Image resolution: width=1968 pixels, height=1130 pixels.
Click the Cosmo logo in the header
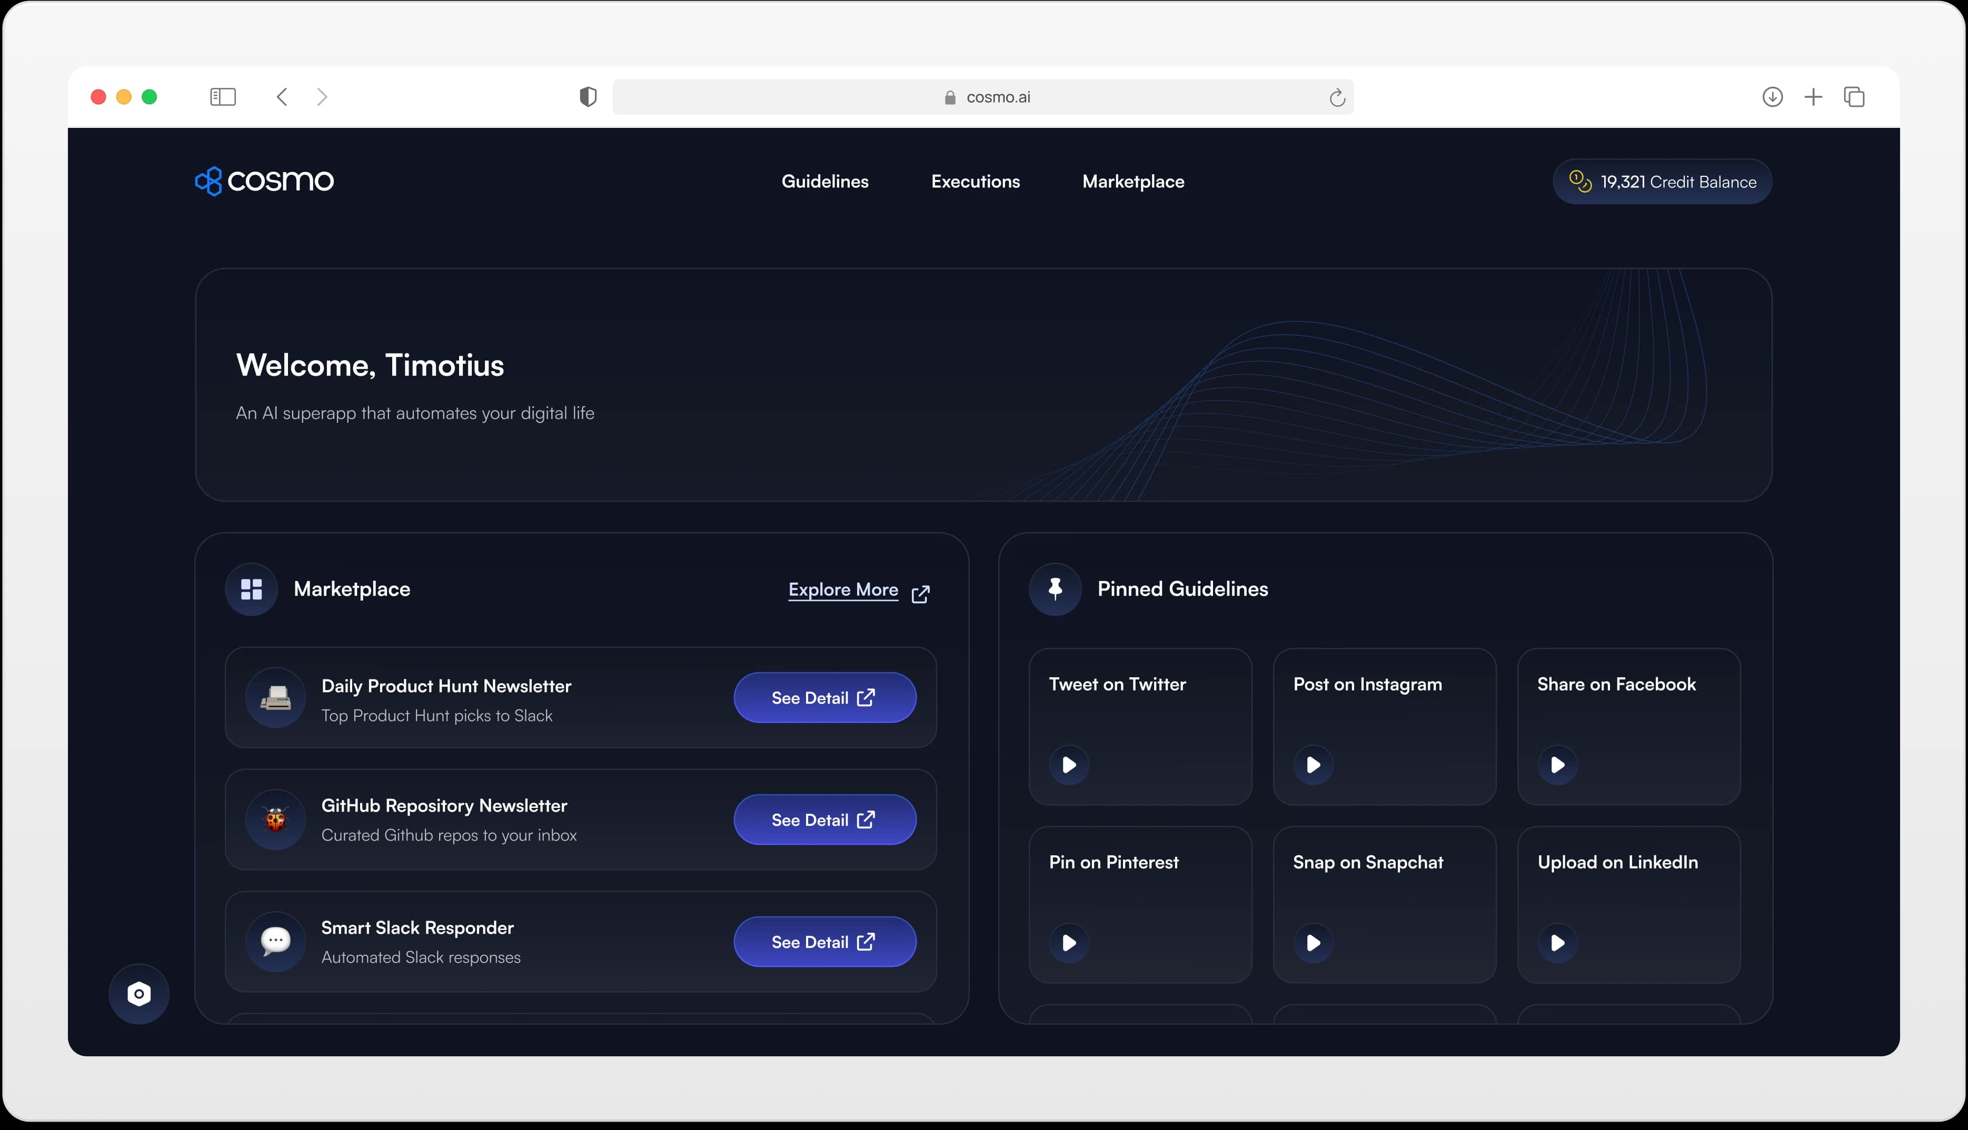click(264, 181)
